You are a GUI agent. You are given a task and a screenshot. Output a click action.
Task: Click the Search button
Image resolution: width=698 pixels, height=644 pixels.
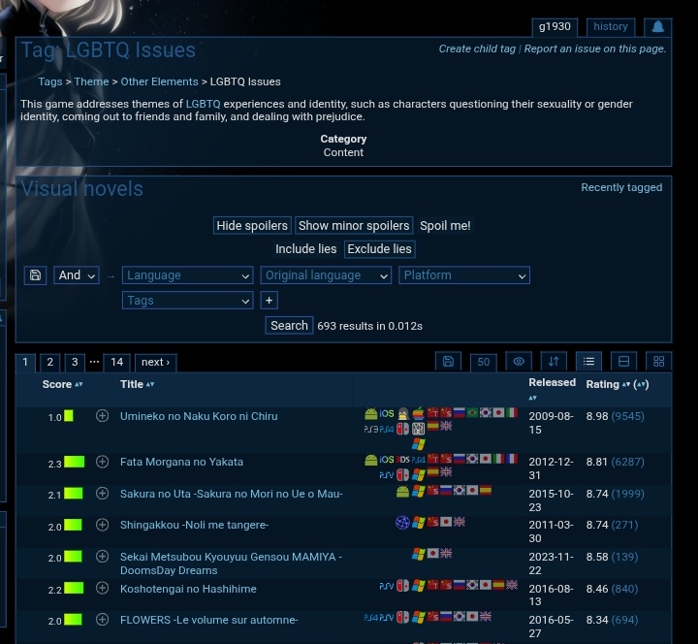(x=289, y=326)
